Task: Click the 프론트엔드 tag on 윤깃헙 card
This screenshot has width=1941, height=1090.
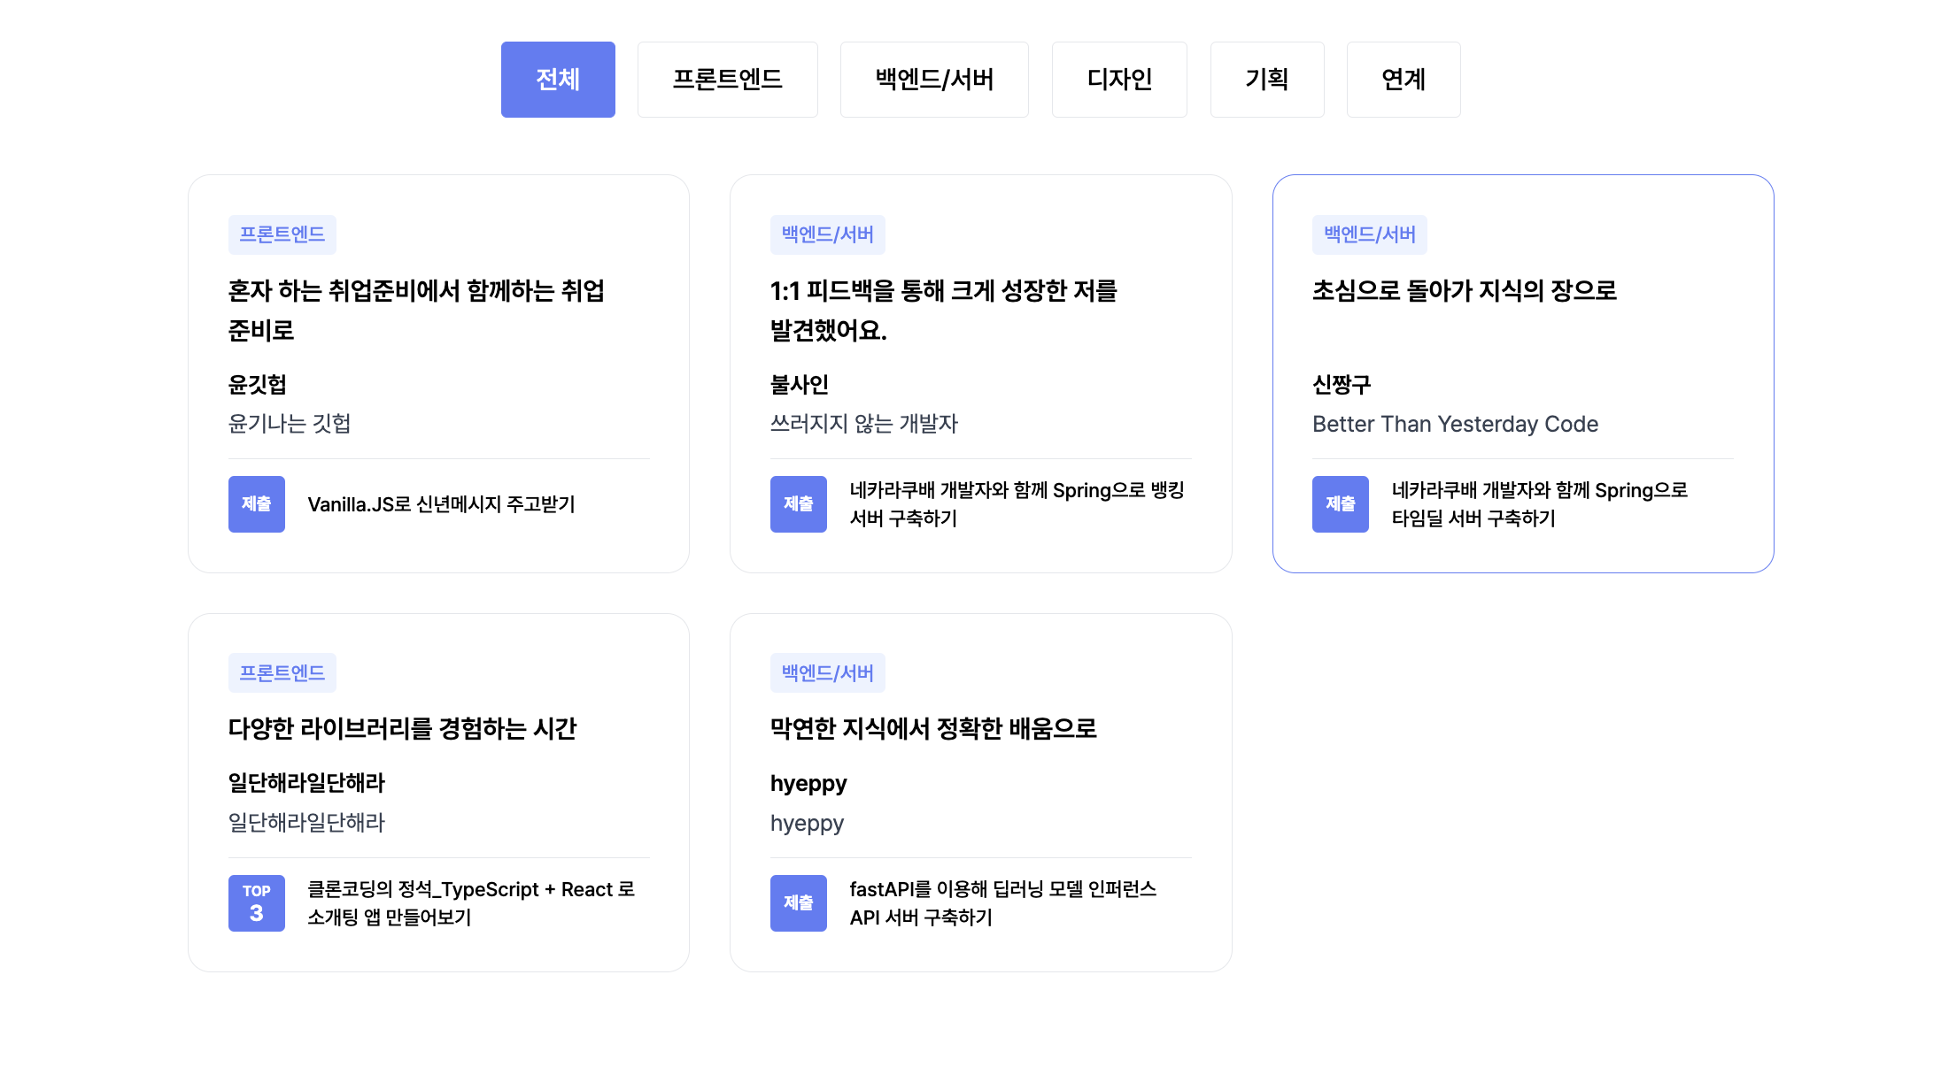Action: pyautogui.click(x=282, y=234)
